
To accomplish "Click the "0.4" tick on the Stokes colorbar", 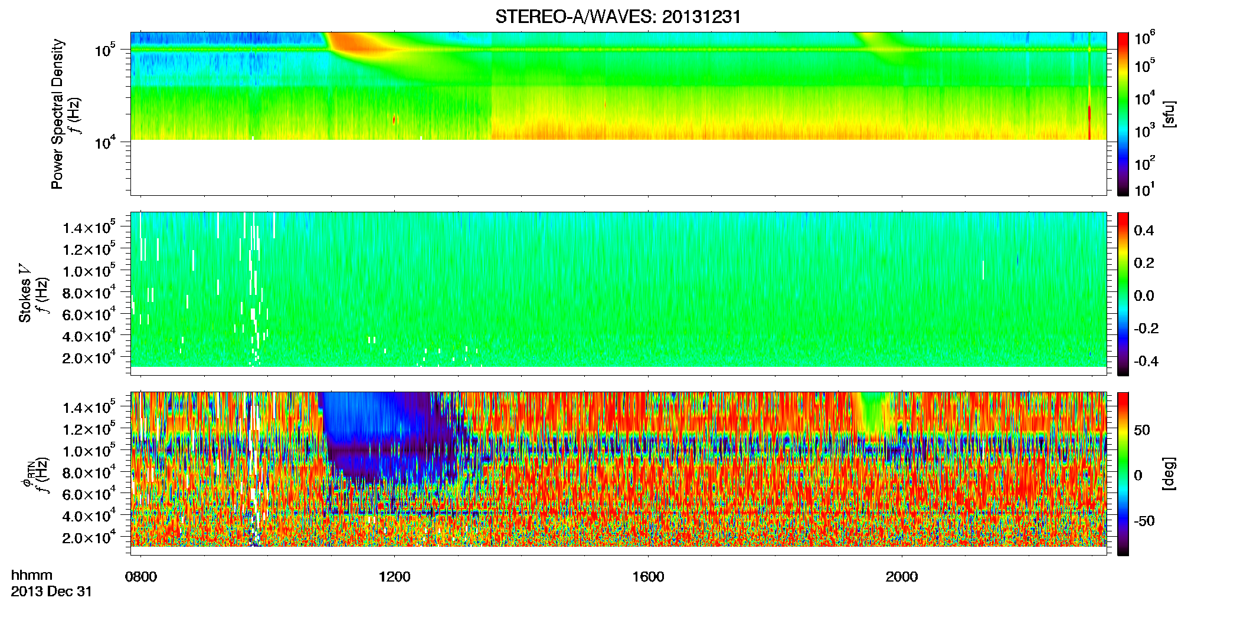I will pos(1144,231).
